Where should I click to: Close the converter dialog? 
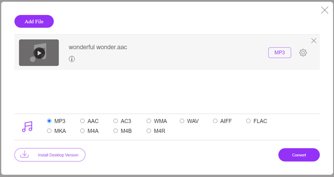click(324, 10)
